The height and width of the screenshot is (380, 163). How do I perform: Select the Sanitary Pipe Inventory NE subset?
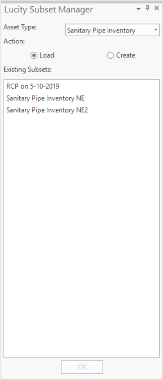tap(45, 98)
